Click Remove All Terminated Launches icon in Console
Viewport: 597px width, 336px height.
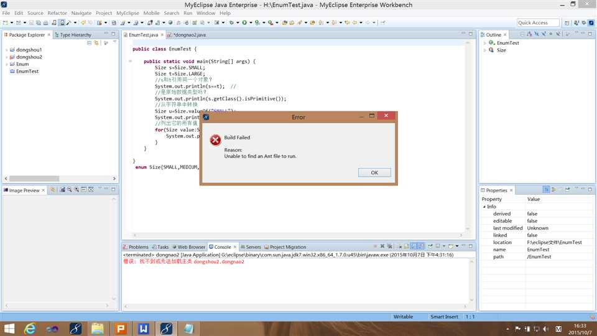pos(389,246)
